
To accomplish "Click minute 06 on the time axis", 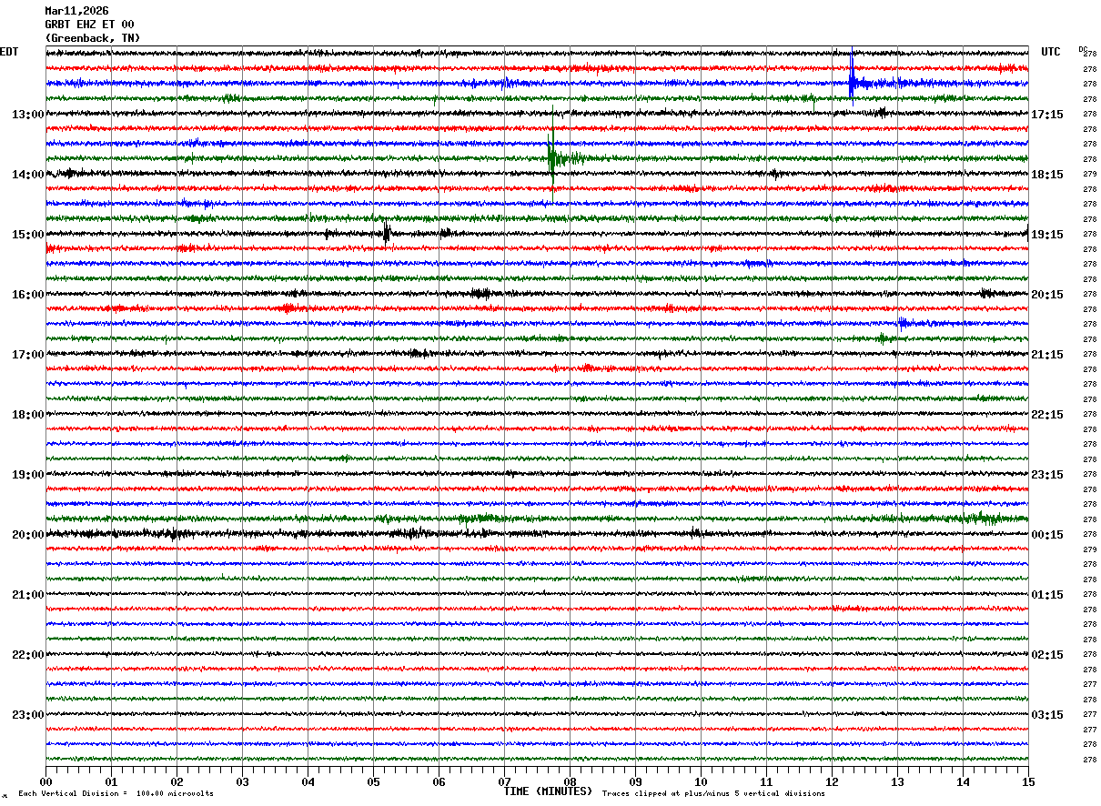I will (439, 781).
